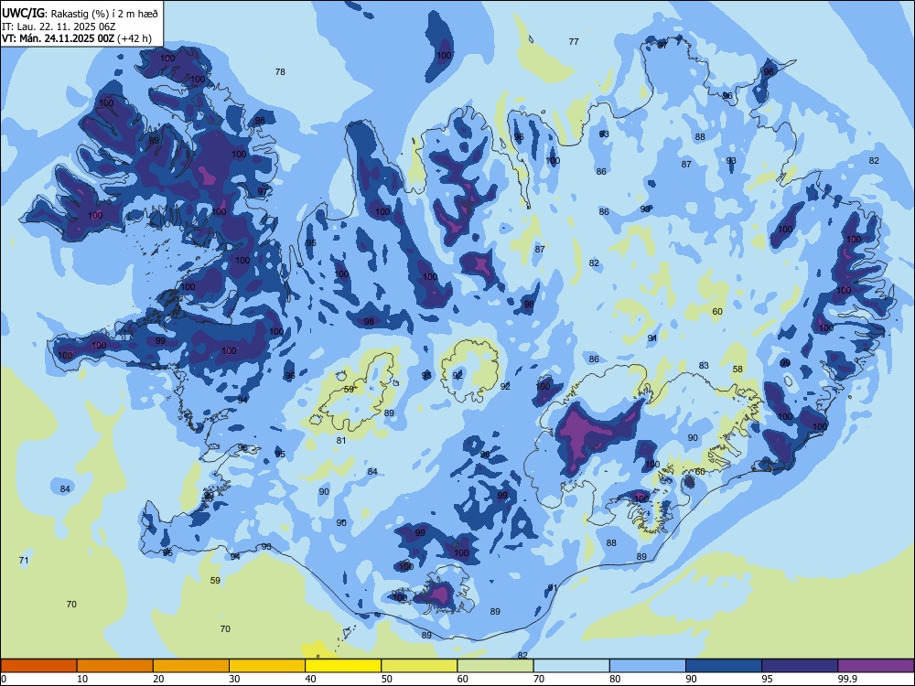Select the map value 78
The width and height of the screenshot is (915, 686).
[x=280, y=71]
